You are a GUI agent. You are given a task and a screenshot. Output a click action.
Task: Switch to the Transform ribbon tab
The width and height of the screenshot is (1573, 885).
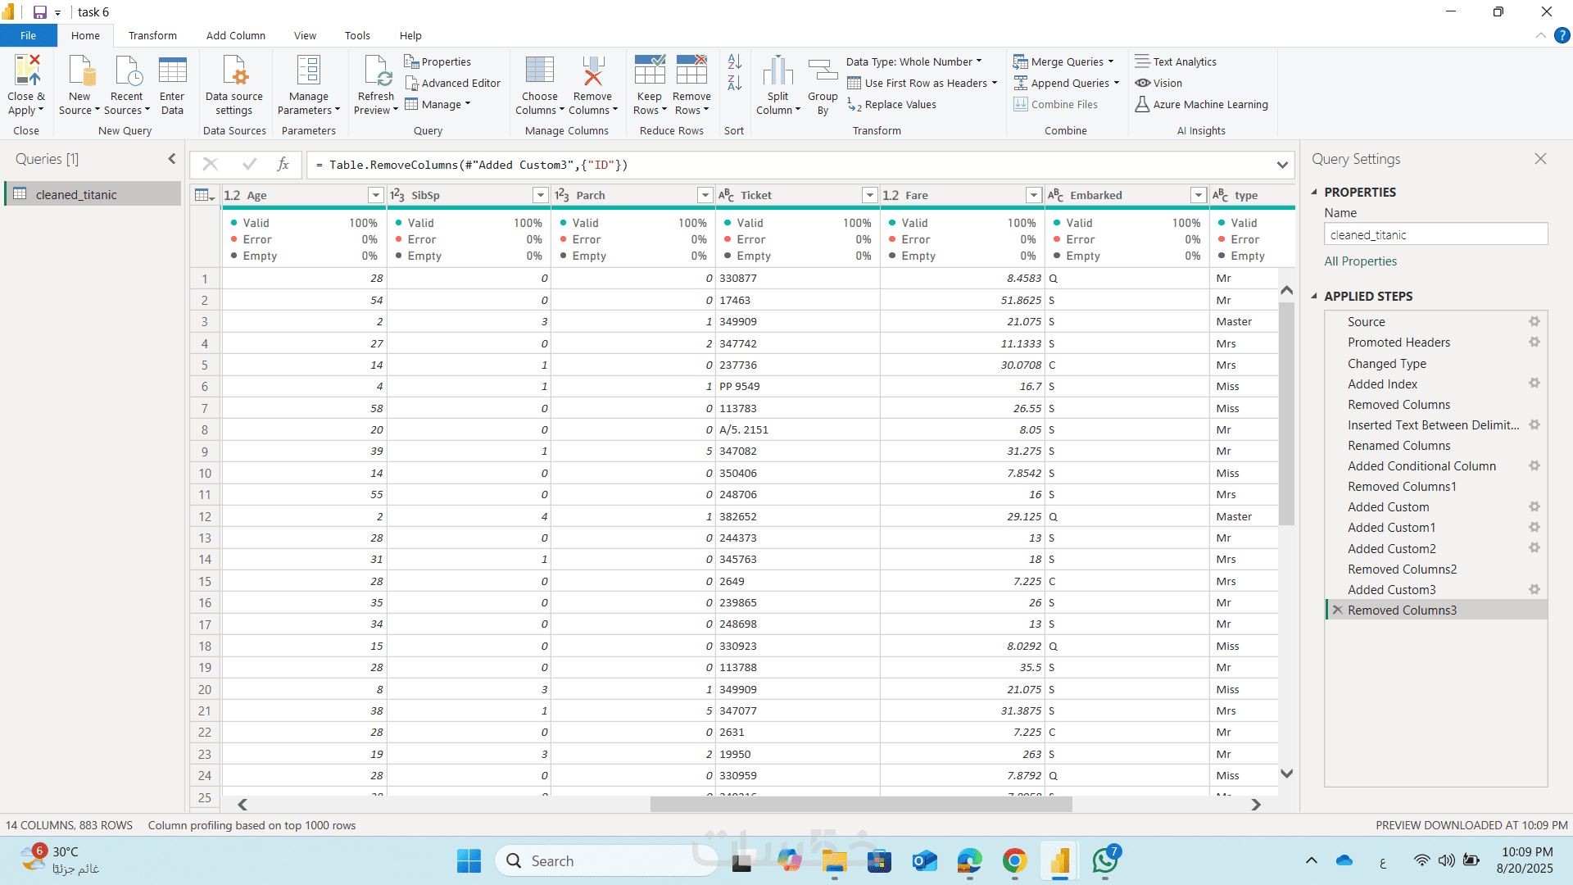point(152,35)
